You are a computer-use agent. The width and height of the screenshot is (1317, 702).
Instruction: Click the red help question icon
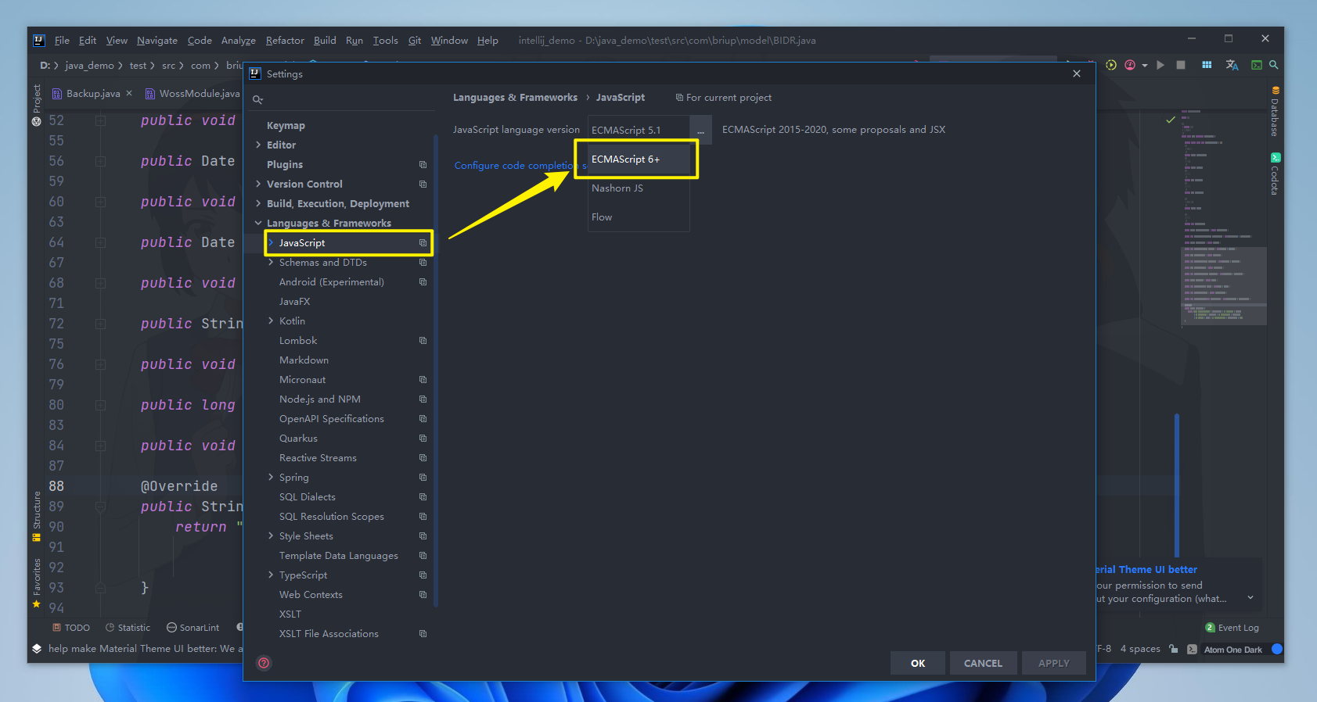click(264, 663)
